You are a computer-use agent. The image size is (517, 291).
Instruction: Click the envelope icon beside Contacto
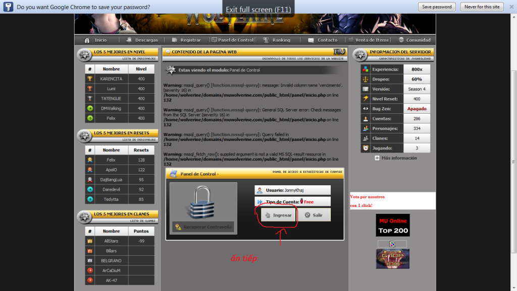tap(311, 40)
